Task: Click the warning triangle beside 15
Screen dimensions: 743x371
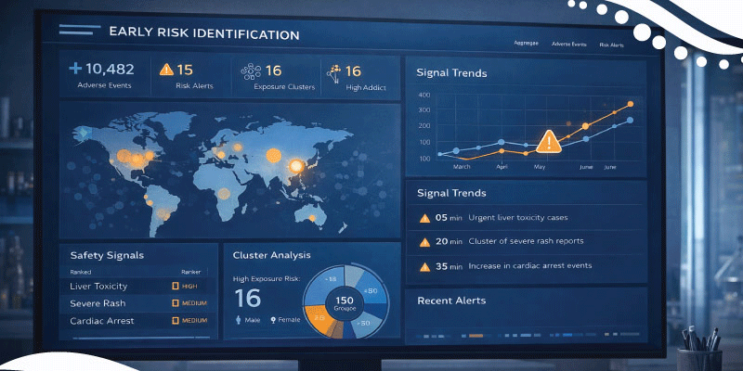Action: (x=166, y=70)
